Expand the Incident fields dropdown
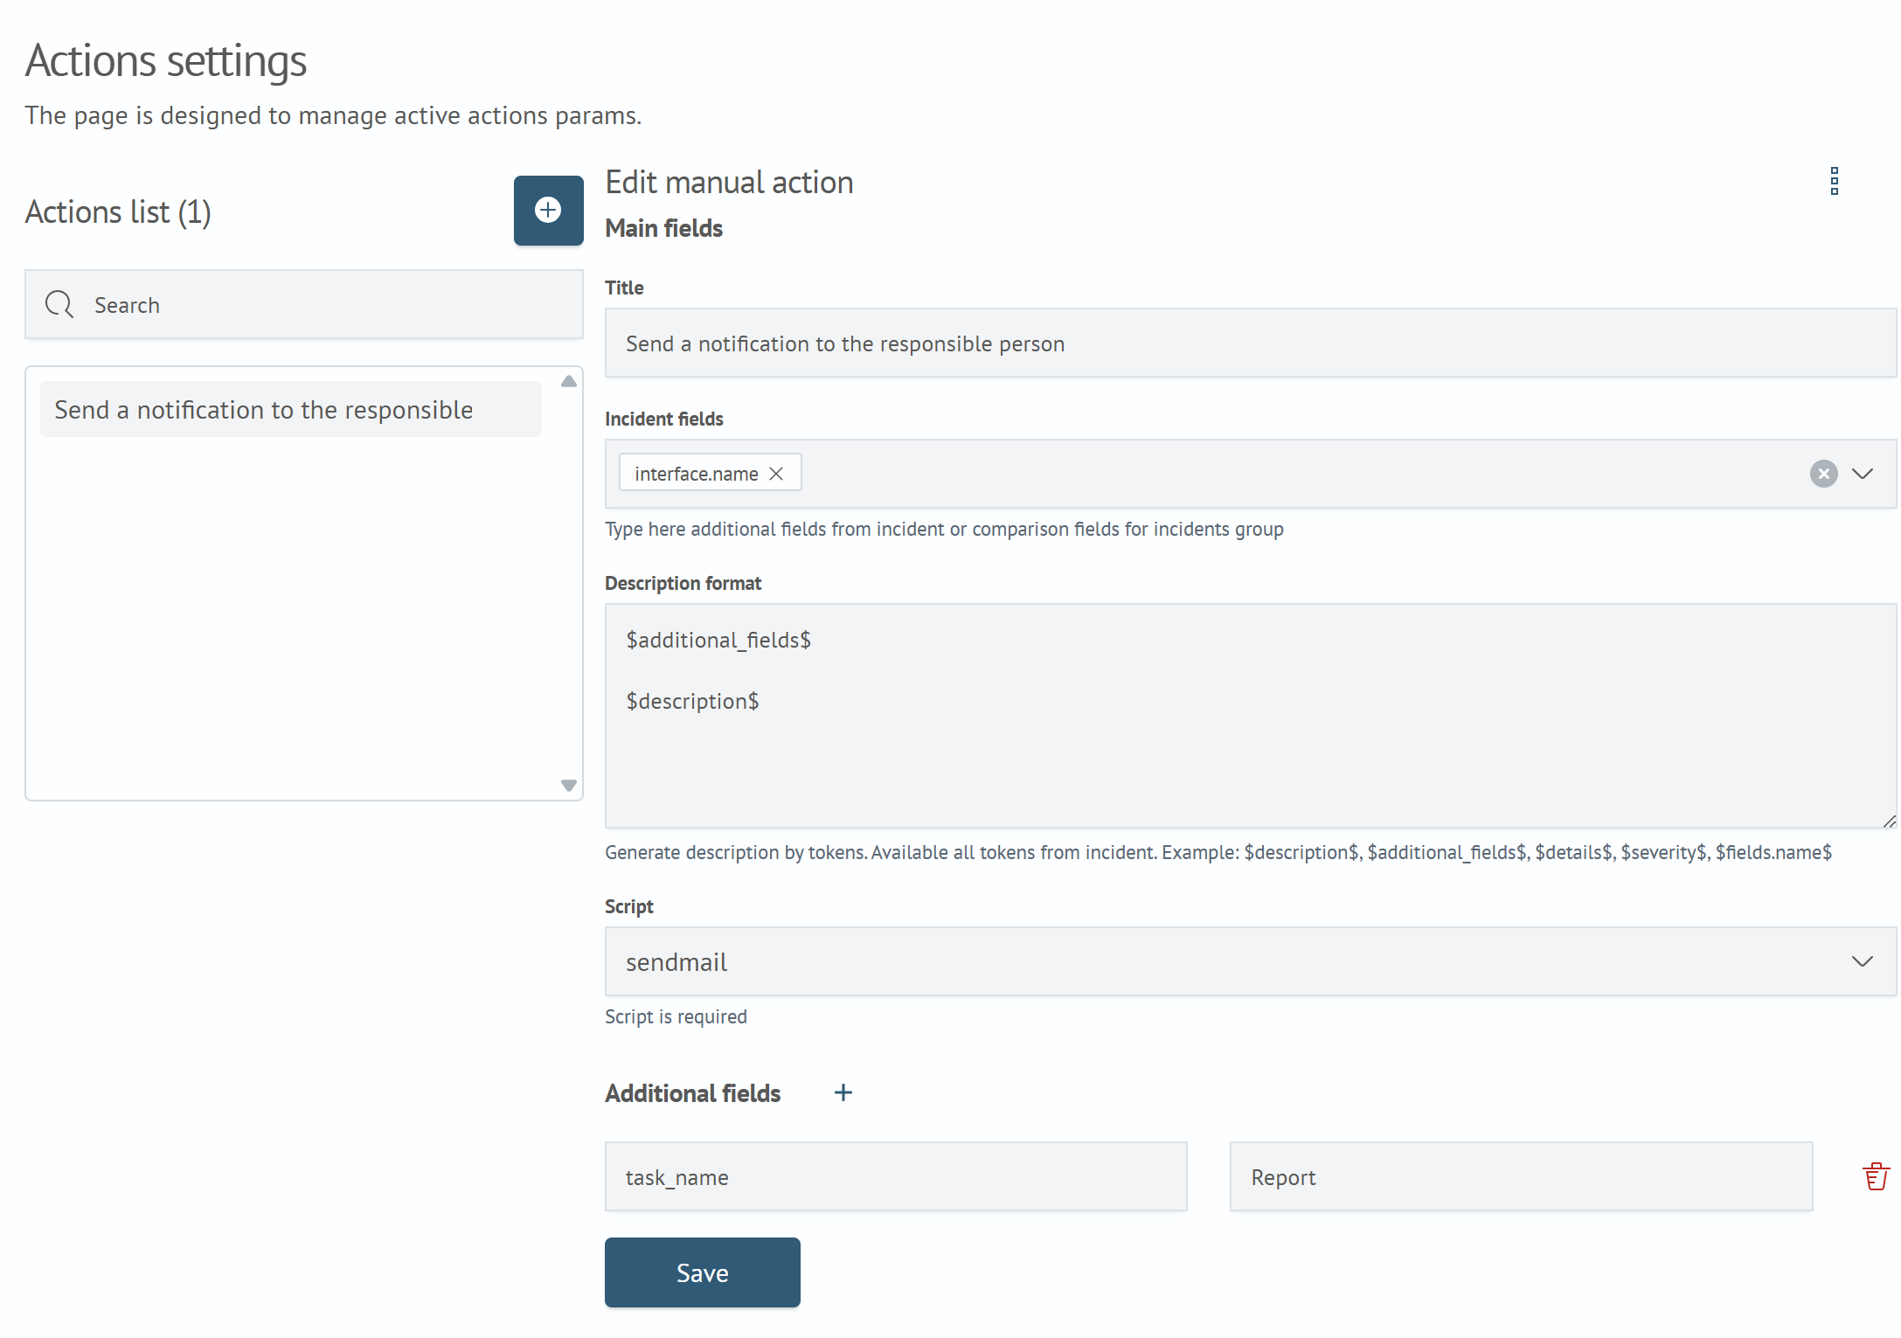Viewport: 1901px width, 1338px height. point(1863,474)
